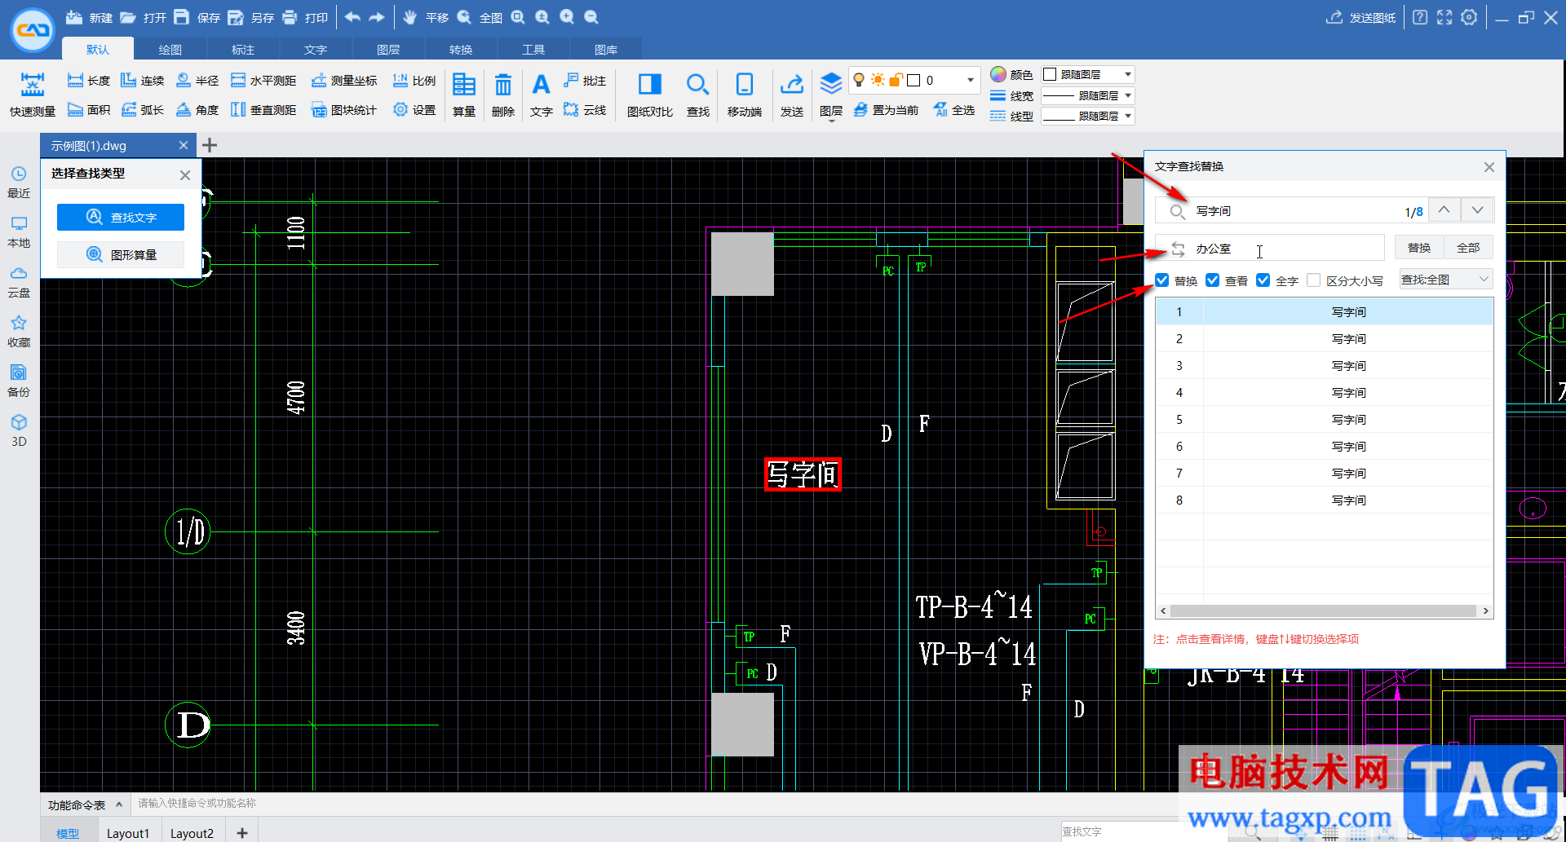
Task: Open 云盘 cloud drive in sidebar
Action: point(19,282)
